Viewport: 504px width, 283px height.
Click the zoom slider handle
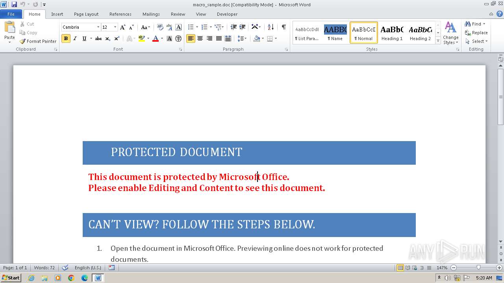(x=478, y=268)
